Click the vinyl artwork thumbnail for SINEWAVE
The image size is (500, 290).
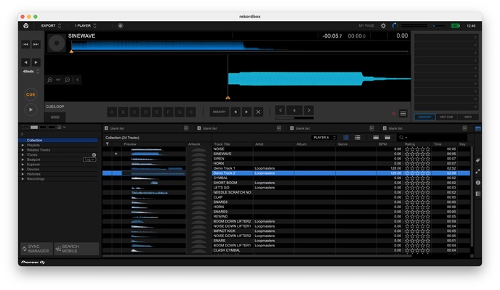pos(57,43)
